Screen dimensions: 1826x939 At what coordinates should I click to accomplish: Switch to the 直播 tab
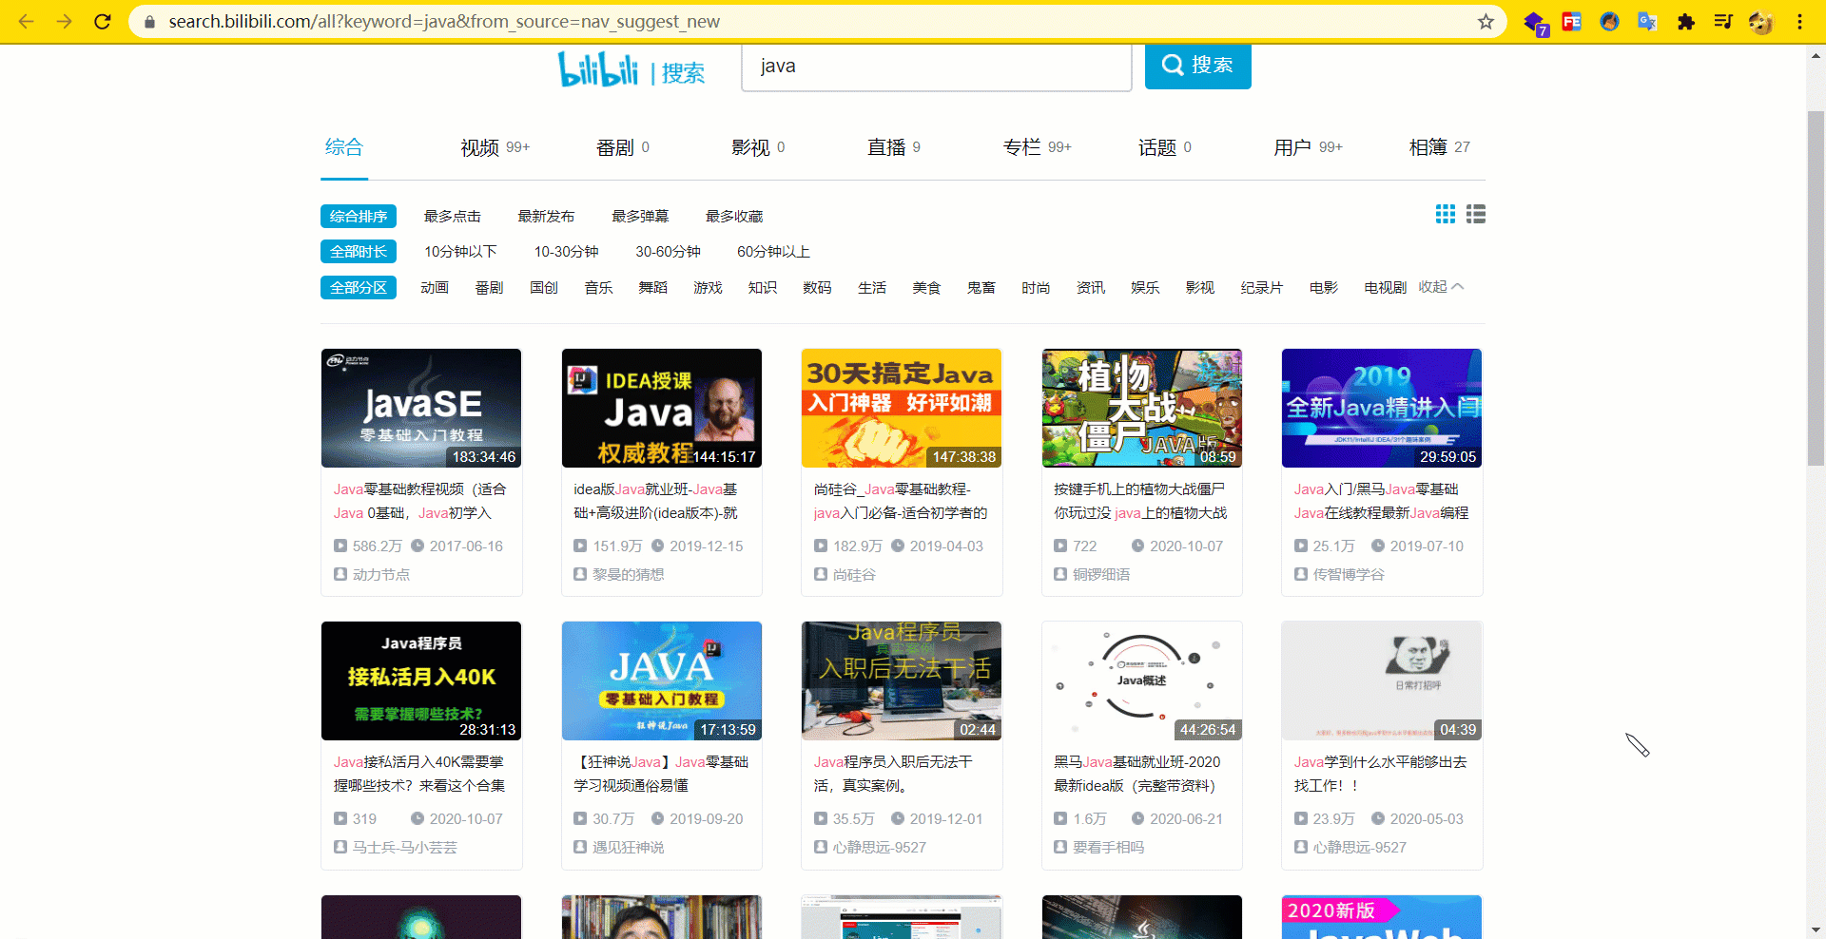pyautogui.click(x=894, y=147)
